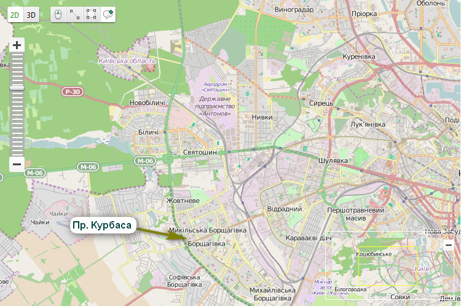Viewport: 461px width, 306px height.
Task: Collapse the overview minimap with minus button
Action: pos(449,245)
